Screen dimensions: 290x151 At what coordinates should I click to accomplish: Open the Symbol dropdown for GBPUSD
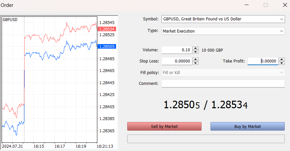point(223,19)
